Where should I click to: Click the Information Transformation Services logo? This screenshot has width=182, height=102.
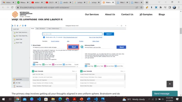[22, 14]
